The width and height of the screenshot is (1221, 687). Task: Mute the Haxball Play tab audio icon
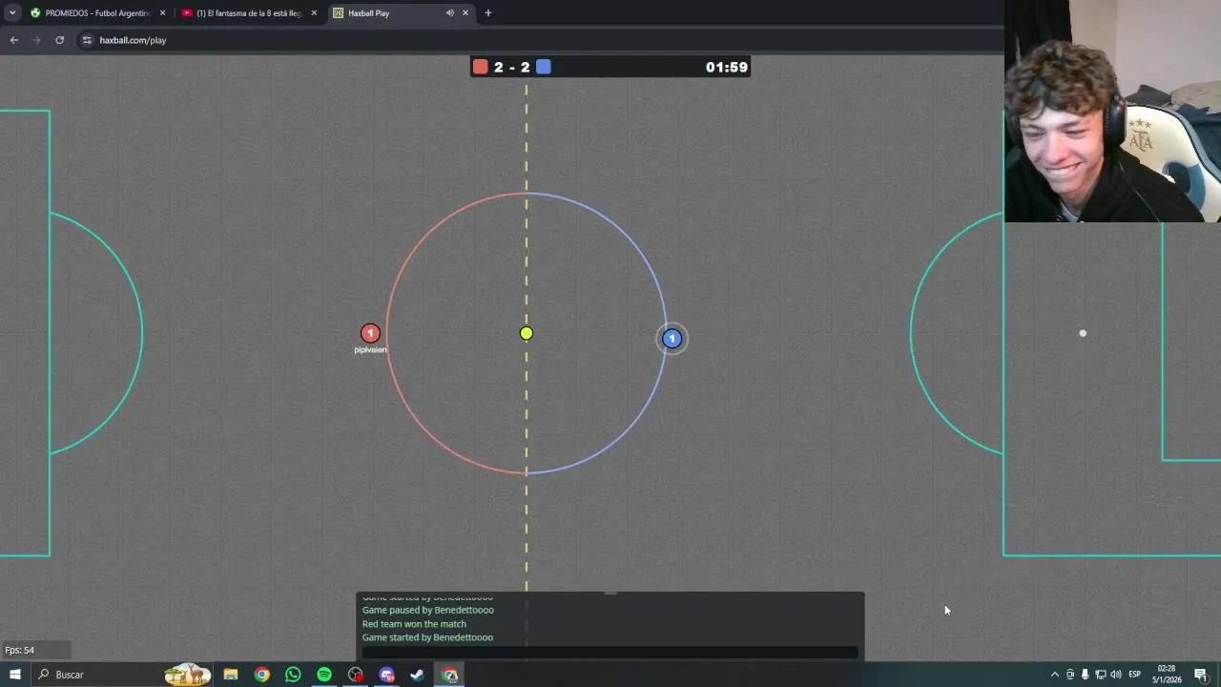[x=449, y=13]
